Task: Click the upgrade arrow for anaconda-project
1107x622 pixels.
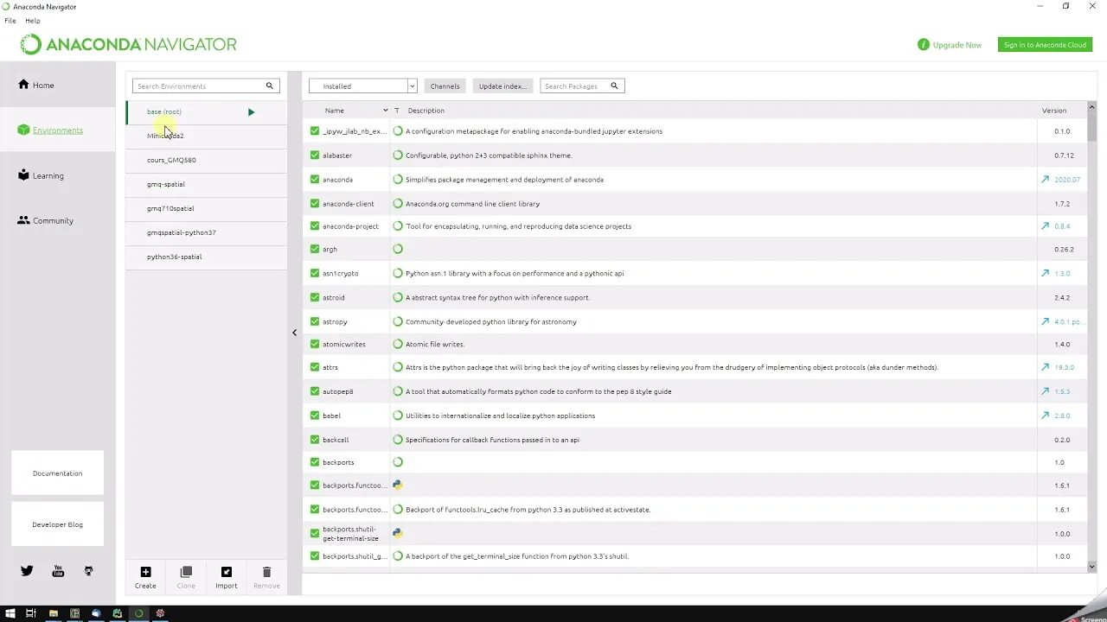Action: tap(1045, 226)
